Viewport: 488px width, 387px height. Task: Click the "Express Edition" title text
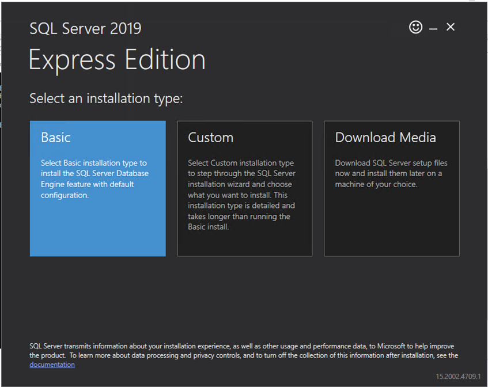point(117,60)
